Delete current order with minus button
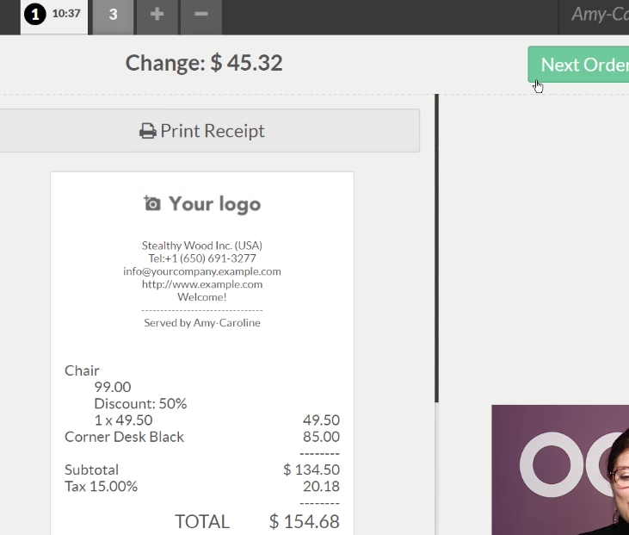This screenshot has width=629, height=535. pos(200,15)
